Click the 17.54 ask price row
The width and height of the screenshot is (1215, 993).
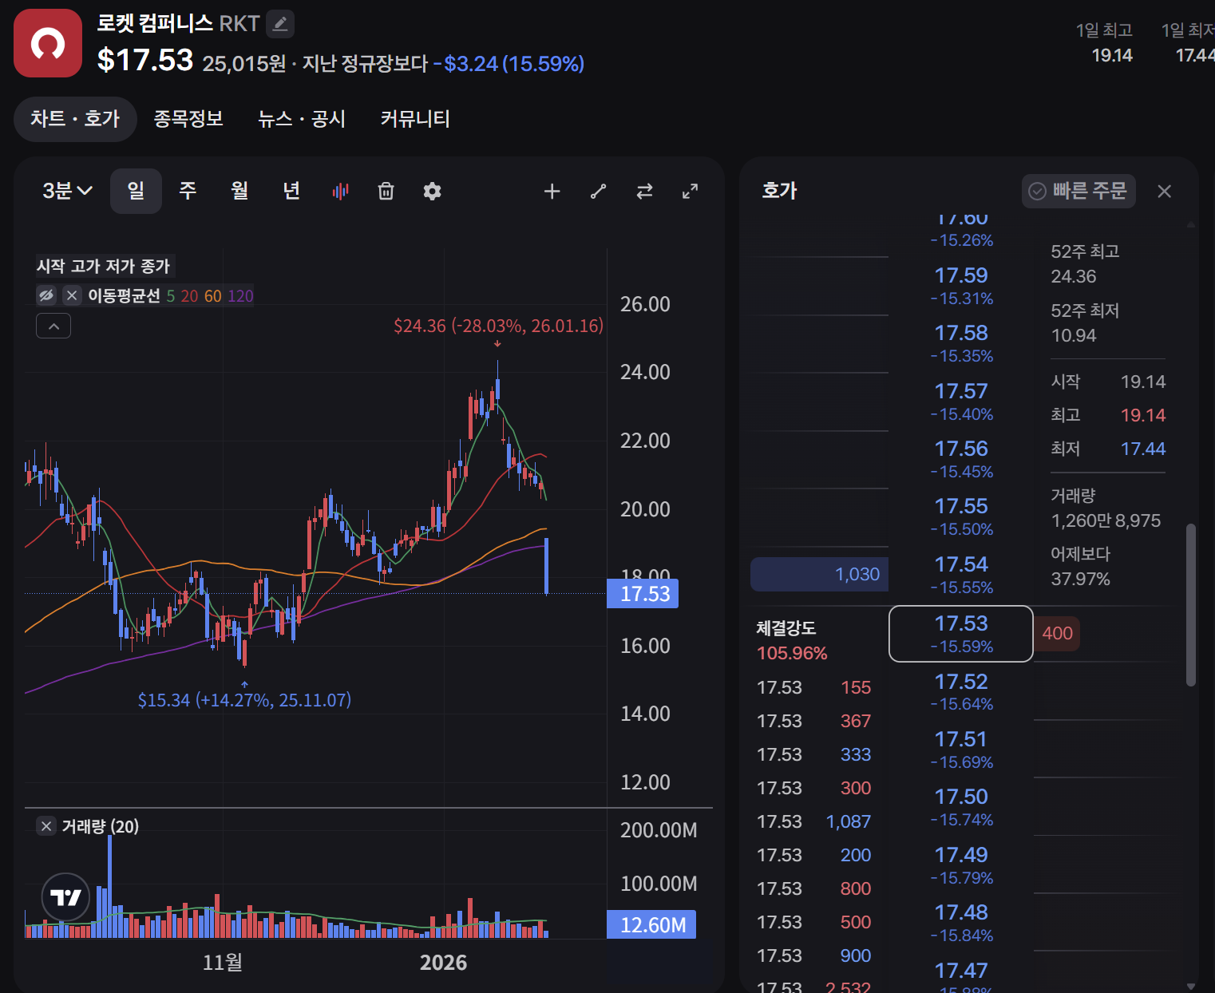tap(961, 575)
